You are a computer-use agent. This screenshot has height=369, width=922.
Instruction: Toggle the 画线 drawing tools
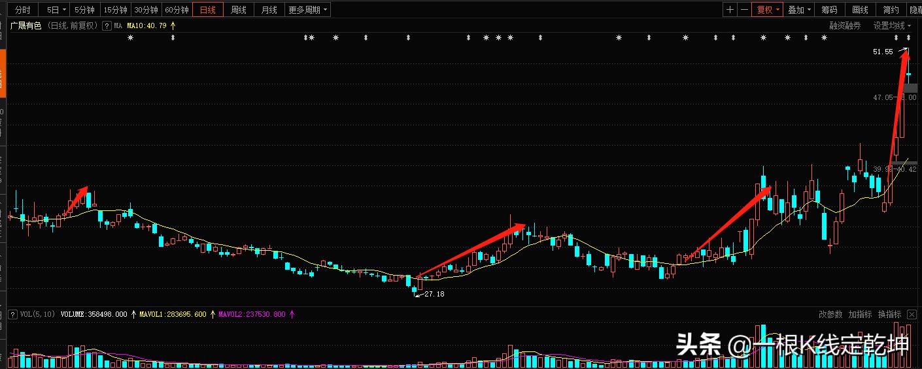click(860, 10)
